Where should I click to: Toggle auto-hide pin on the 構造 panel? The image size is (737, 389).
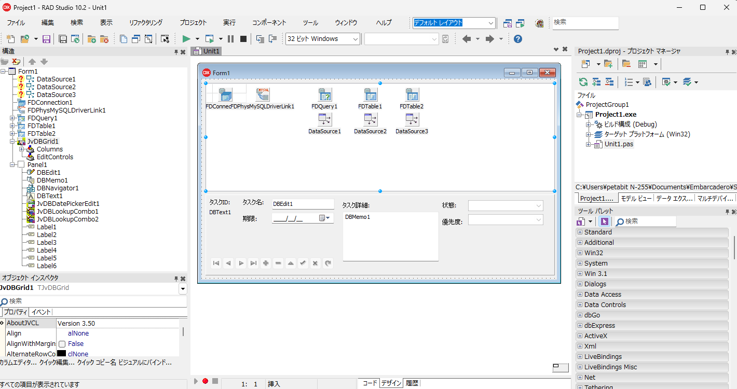(x=176, y=52)
